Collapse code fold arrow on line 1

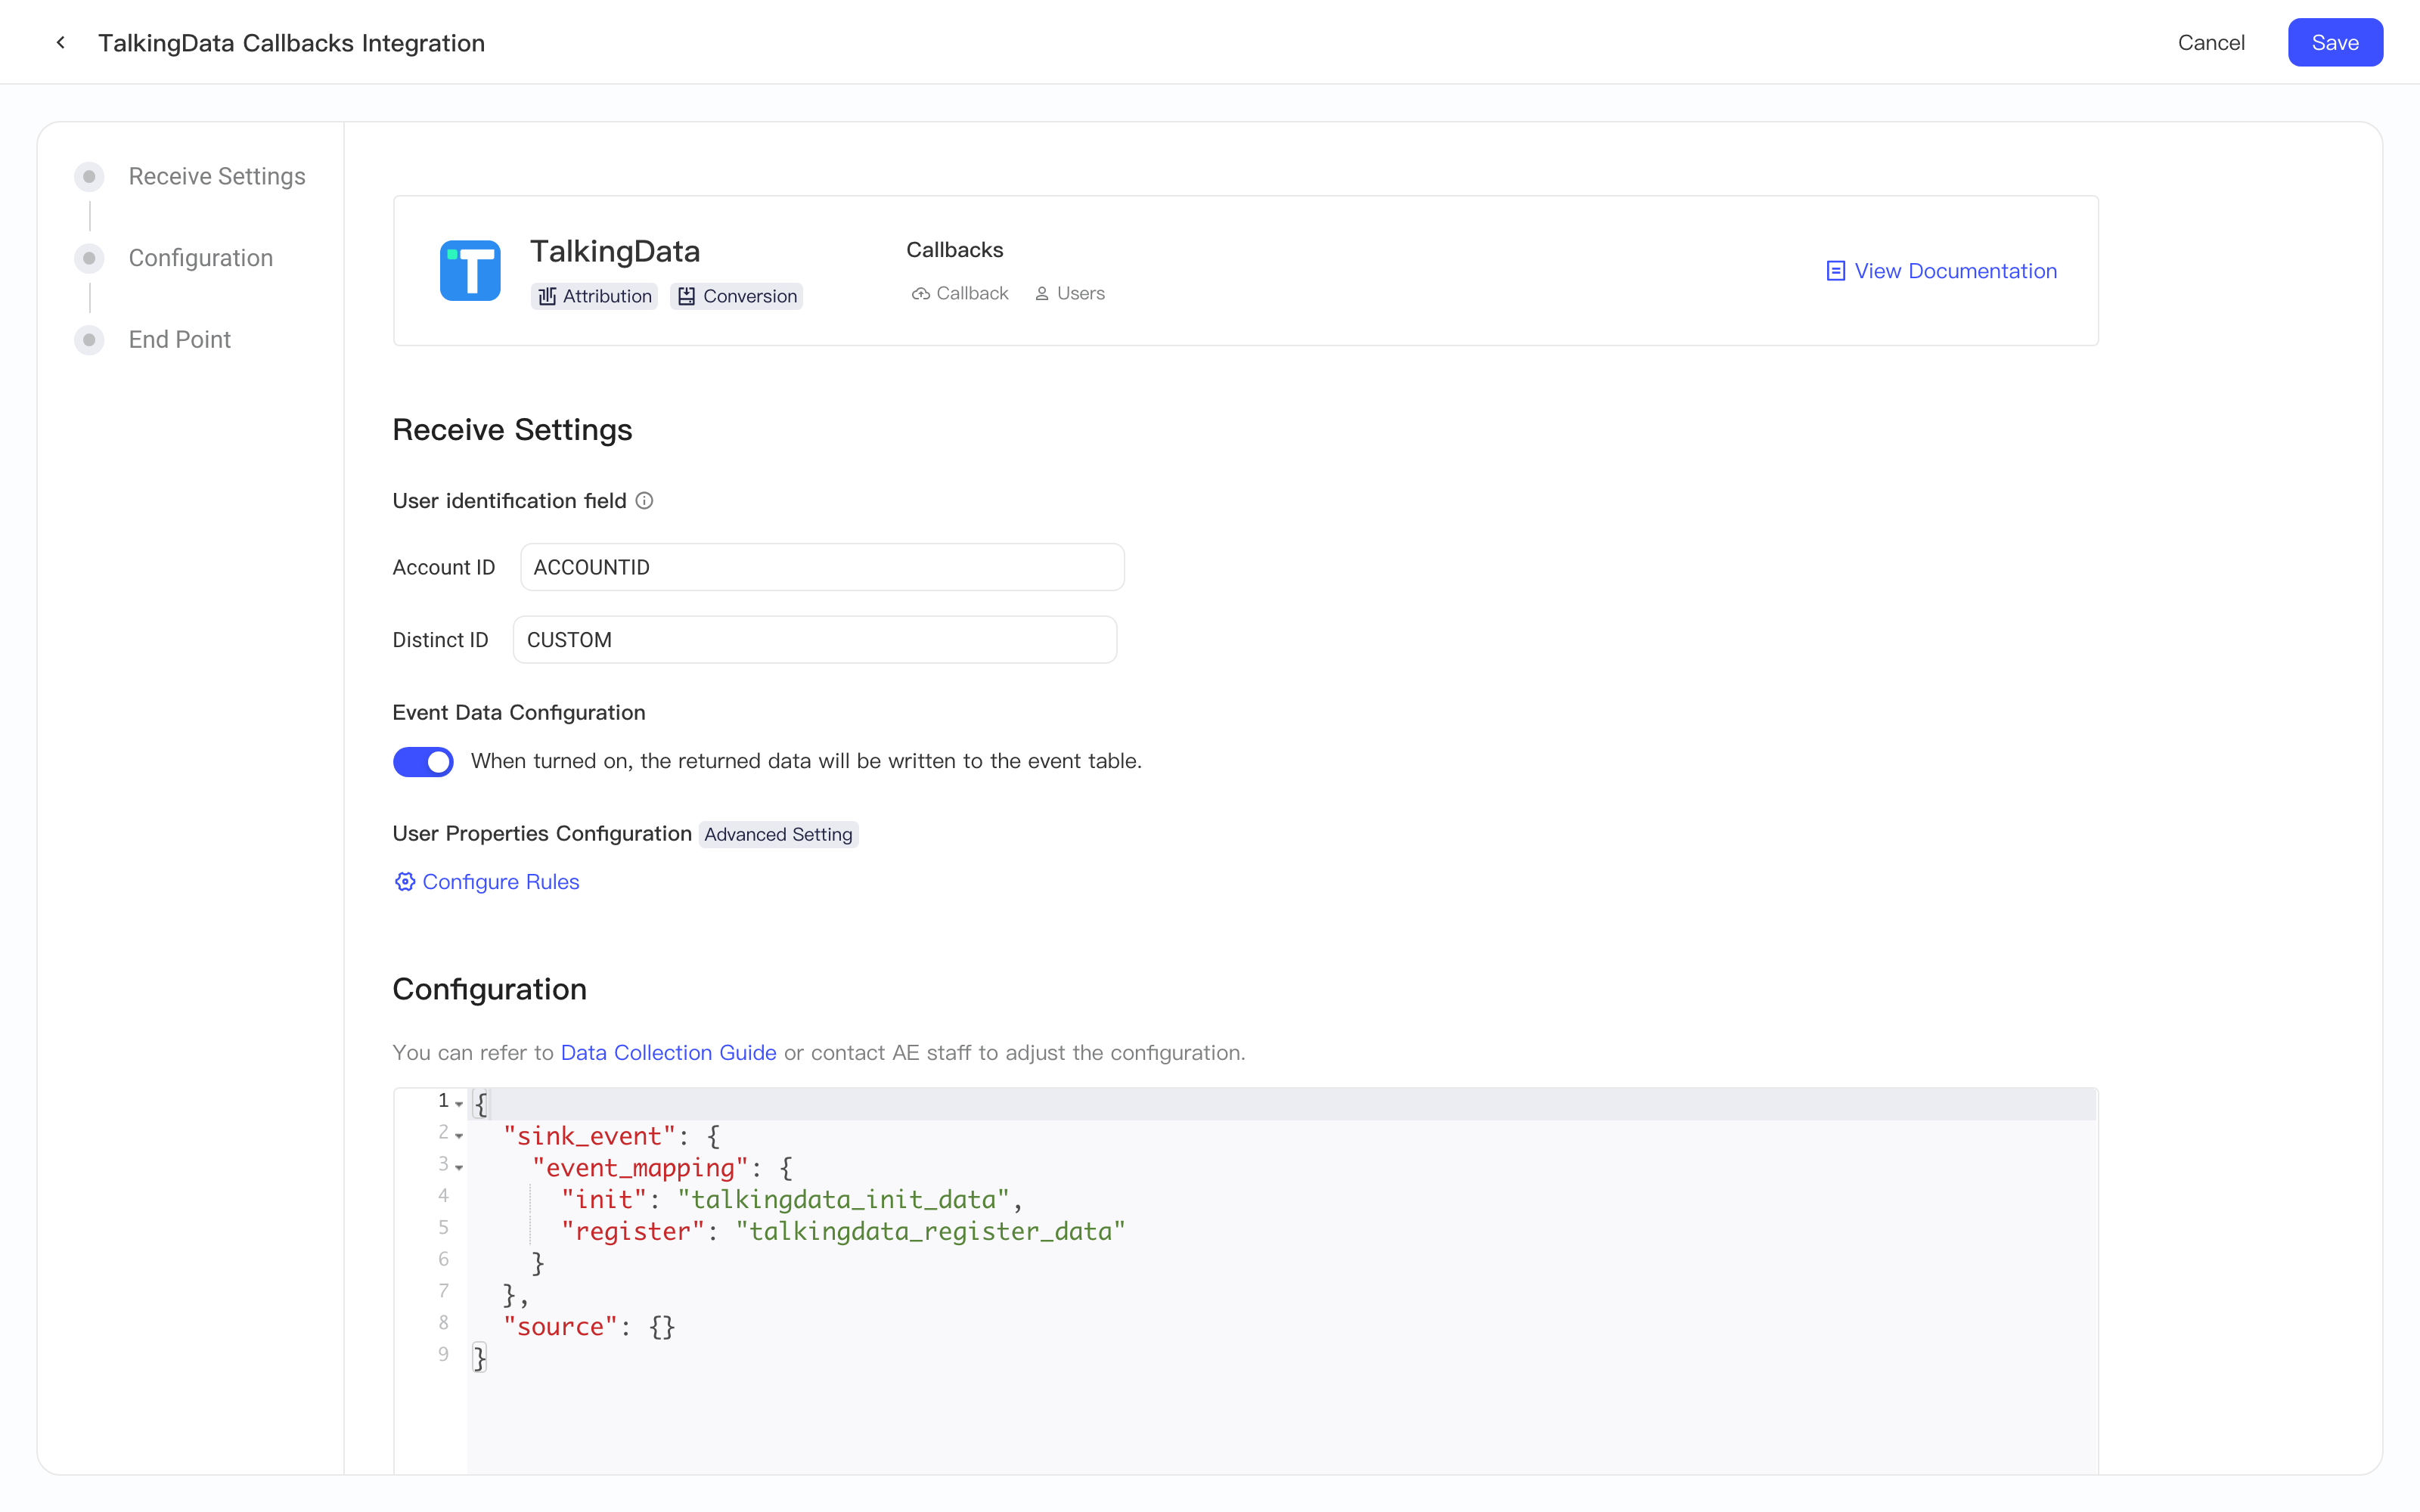click(x=459, y=1104)
